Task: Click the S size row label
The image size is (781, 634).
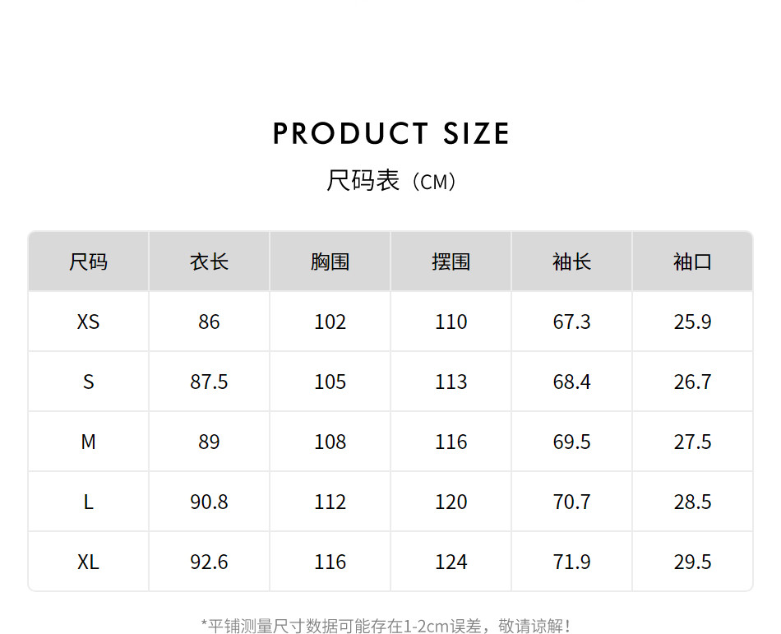Action: pyautogui.click(x=89, y=382)
